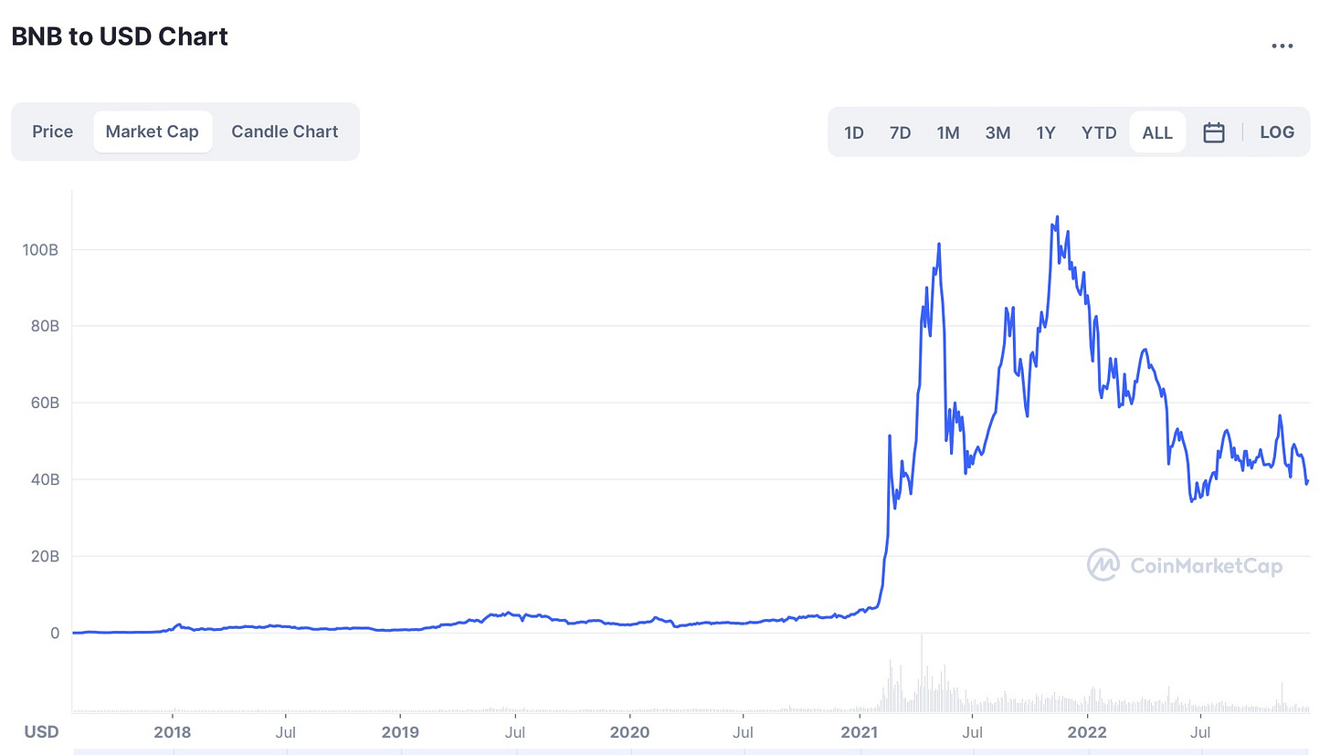Choose the 1M time range
This screenshot has width=1330, height=755.
pos(948,132)
